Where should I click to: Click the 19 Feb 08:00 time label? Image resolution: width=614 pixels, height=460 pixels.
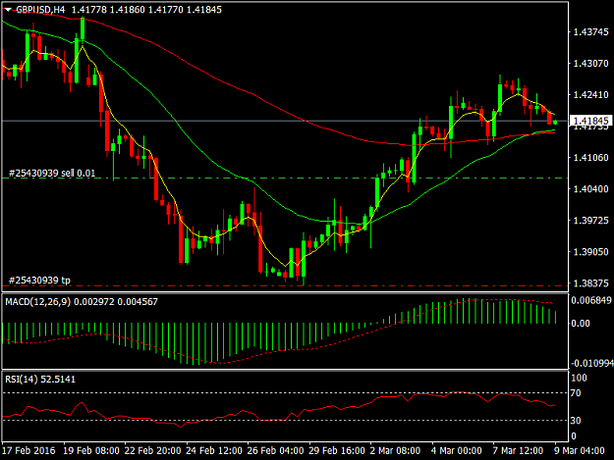(91, 450)
